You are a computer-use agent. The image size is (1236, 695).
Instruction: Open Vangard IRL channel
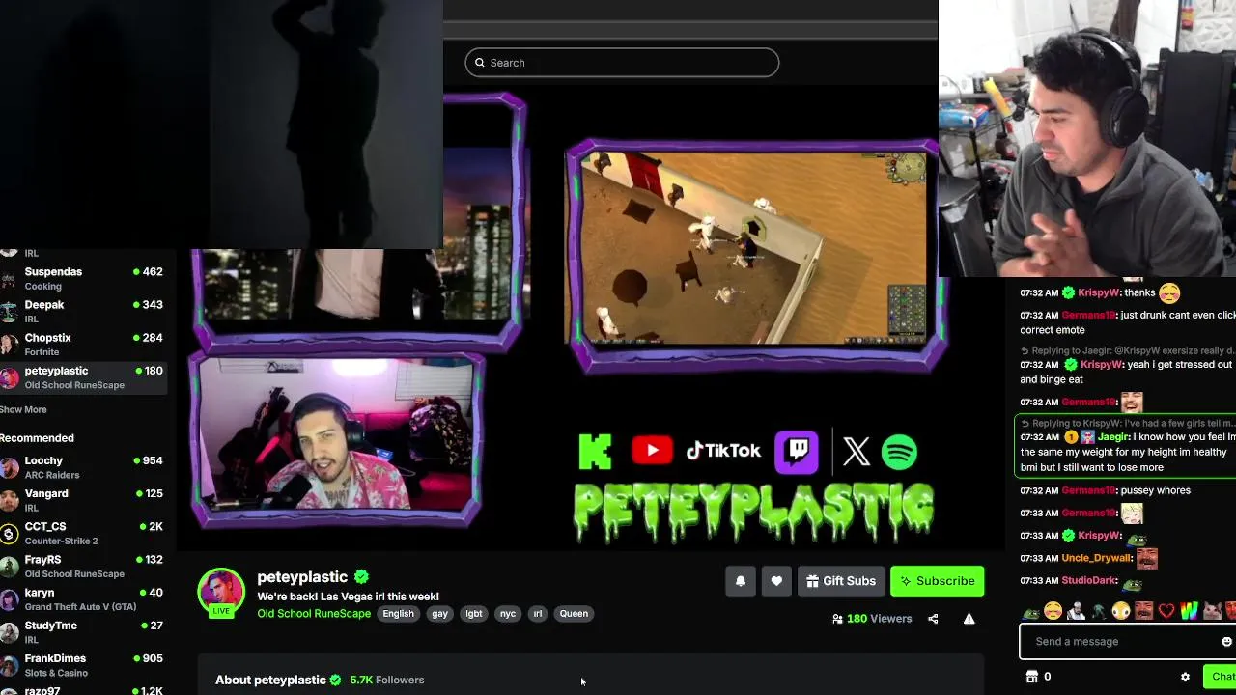[83, 500]
